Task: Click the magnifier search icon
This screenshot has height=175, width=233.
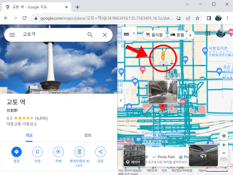Action: [x=90, y=35]
